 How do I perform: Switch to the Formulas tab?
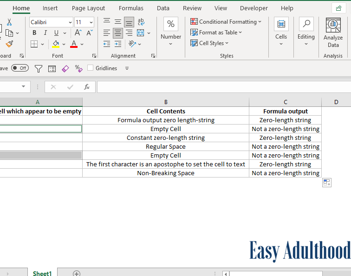click(131, 8)
